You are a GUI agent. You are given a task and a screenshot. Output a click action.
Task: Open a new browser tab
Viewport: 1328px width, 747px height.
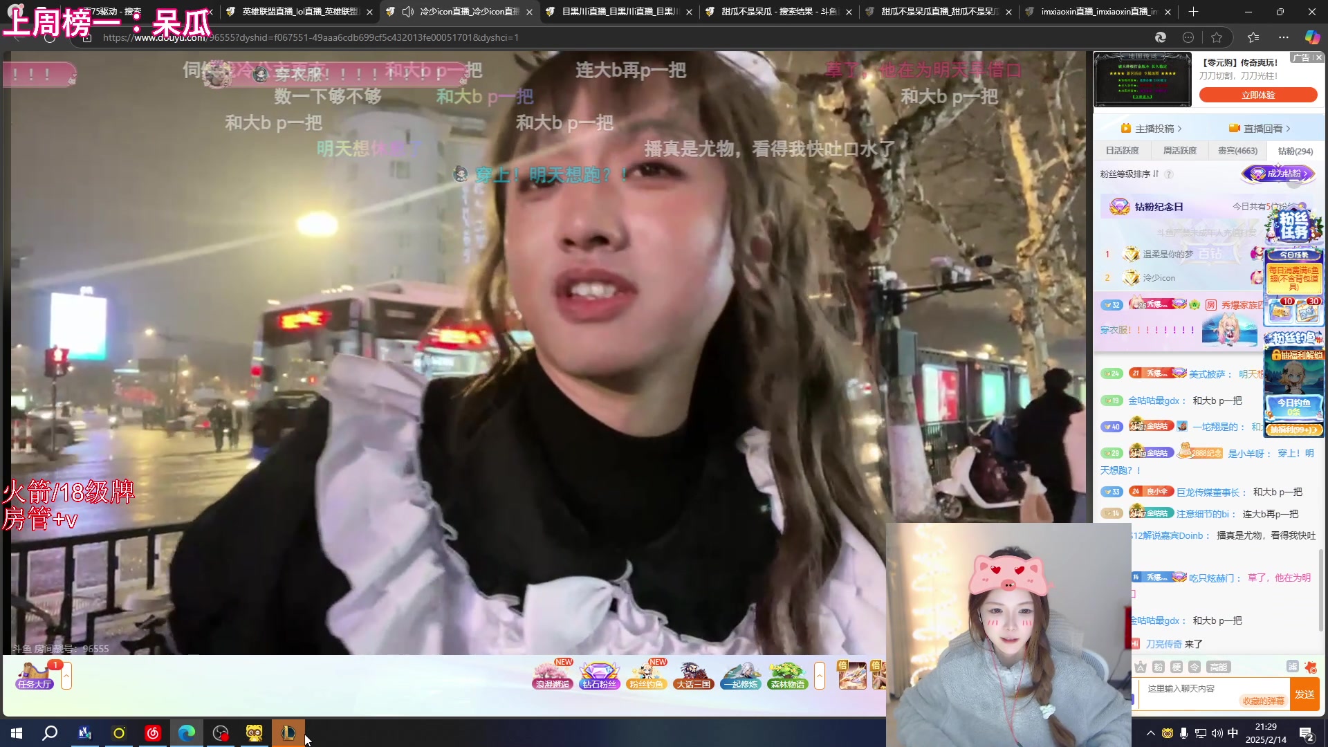[1193, 12]
